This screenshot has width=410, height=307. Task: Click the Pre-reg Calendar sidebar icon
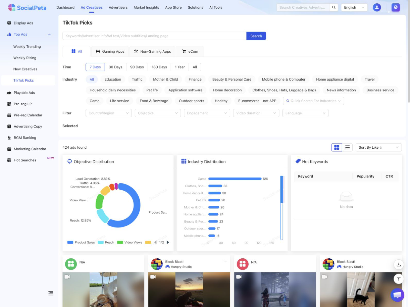tap(9, 115)
